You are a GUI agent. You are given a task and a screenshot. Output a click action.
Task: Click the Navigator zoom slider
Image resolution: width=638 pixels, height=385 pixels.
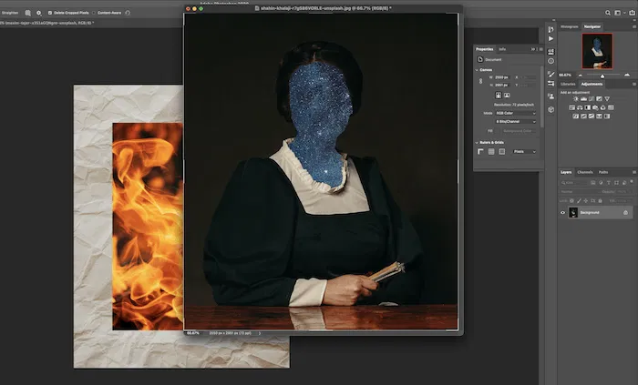(x=602, y=75)
